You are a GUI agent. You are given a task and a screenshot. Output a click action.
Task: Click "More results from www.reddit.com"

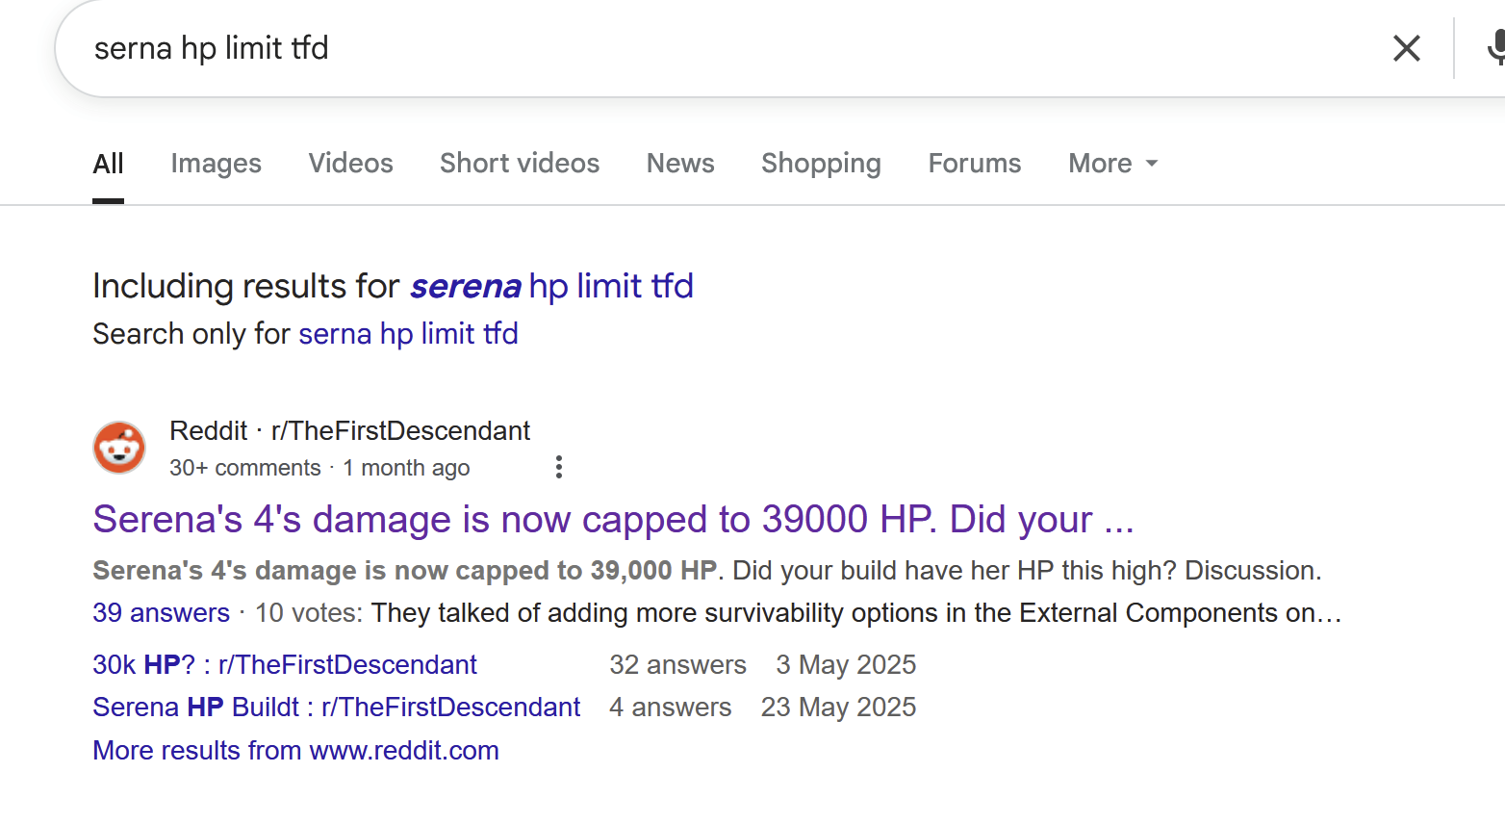[x=295, y=751]
